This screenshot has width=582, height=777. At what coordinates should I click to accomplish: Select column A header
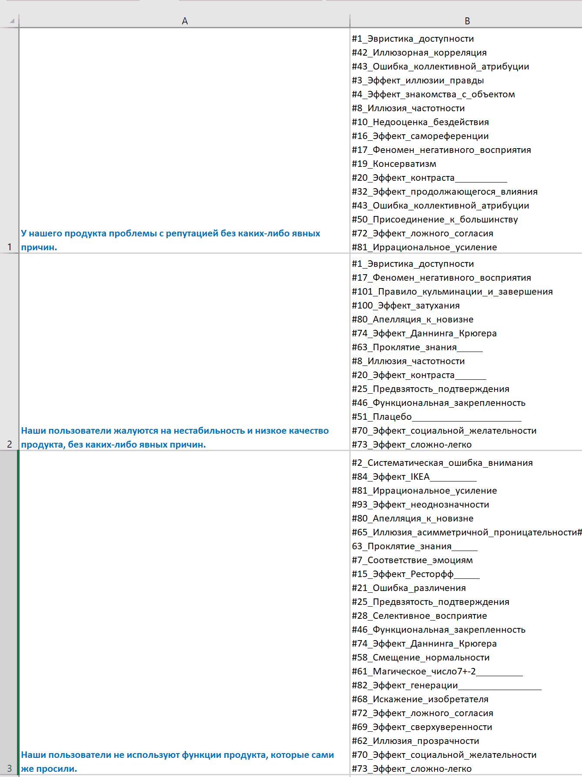pos(184,21)
